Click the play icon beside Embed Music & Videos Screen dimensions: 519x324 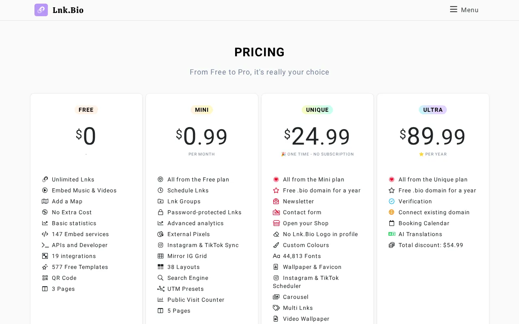tap(45, 190)
